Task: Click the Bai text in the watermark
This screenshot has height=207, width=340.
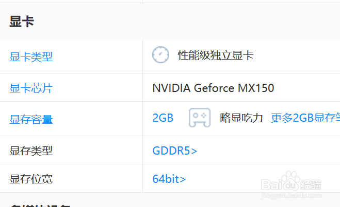Action: click(x=272, y=184)
